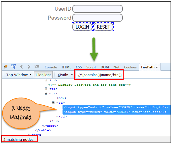
Task: Open the FirePath tab dropdown arrow
Action: tap(157, 67)
